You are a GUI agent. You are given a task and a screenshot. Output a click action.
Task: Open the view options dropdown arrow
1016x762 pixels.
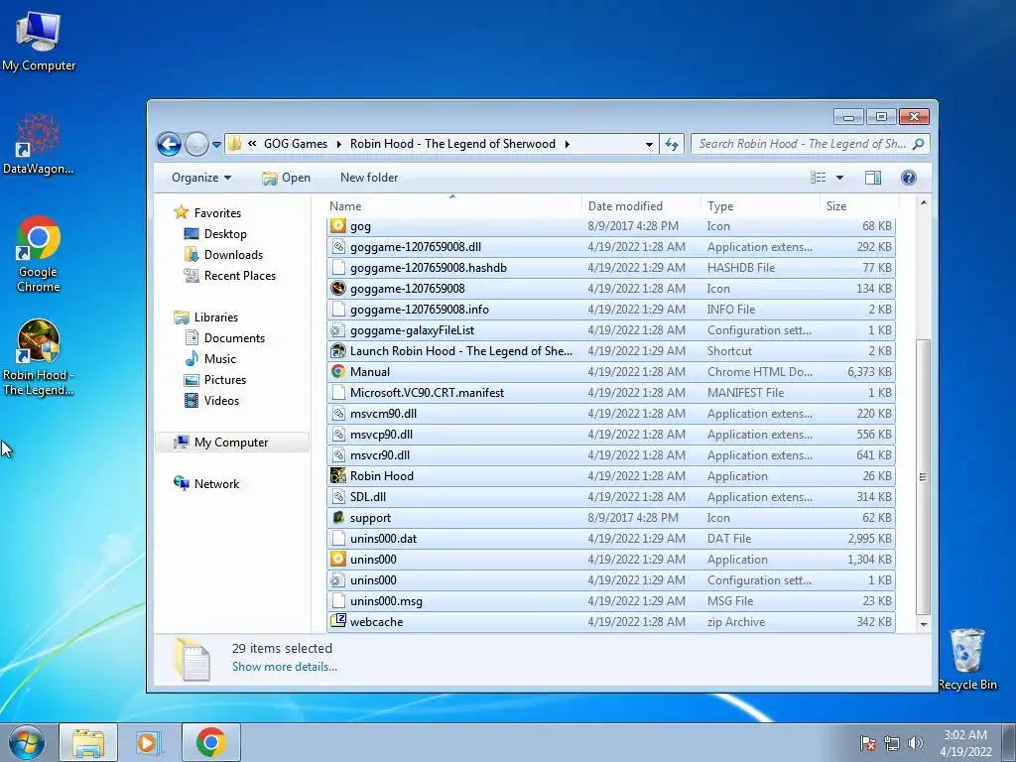(x=839, y=178)
